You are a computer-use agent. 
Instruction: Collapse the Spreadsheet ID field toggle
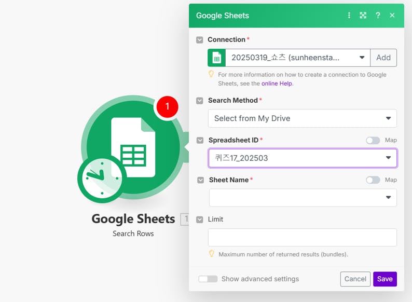pyautogui.click(x=200, y=140)
